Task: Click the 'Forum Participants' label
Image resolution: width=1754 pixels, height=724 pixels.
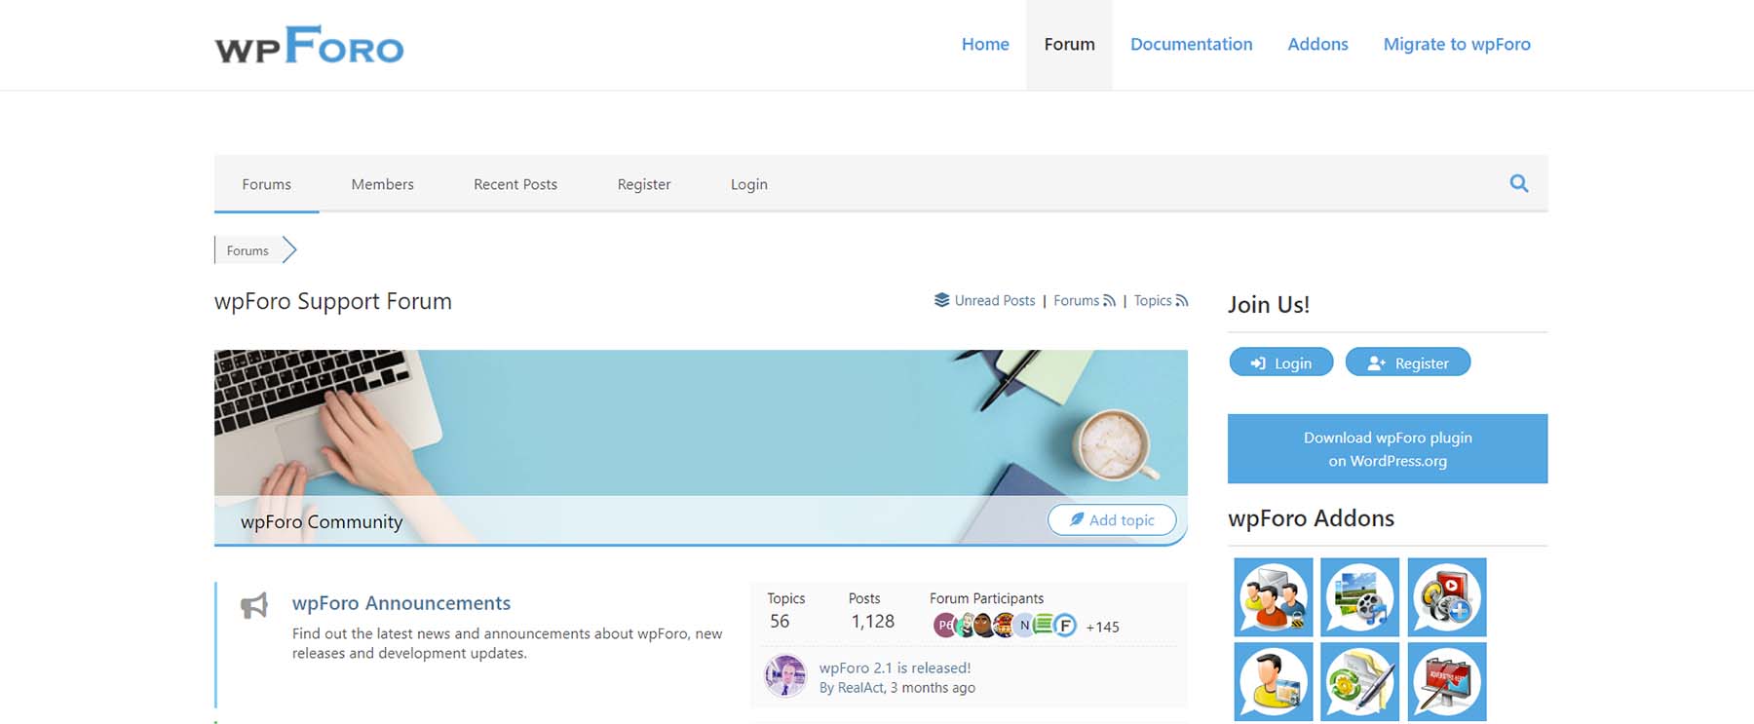Action: coord(986,598)
